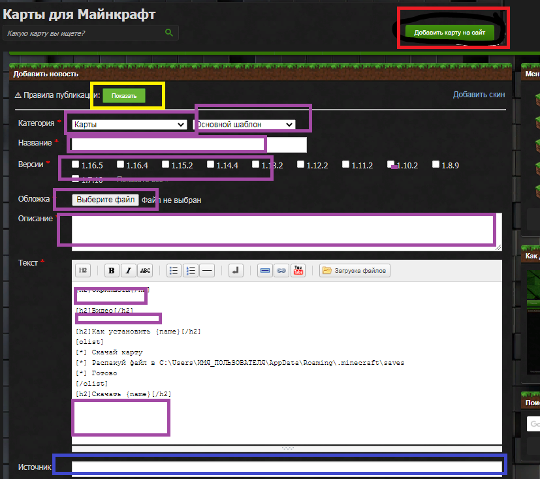Viewport: 540px width, 479px height.
Task: Open the Основной шаблон dropdown
Action: click(x=244, y=125)
